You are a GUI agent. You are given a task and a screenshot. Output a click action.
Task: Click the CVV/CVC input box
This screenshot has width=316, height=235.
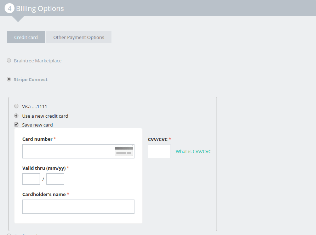pos(159,151)
